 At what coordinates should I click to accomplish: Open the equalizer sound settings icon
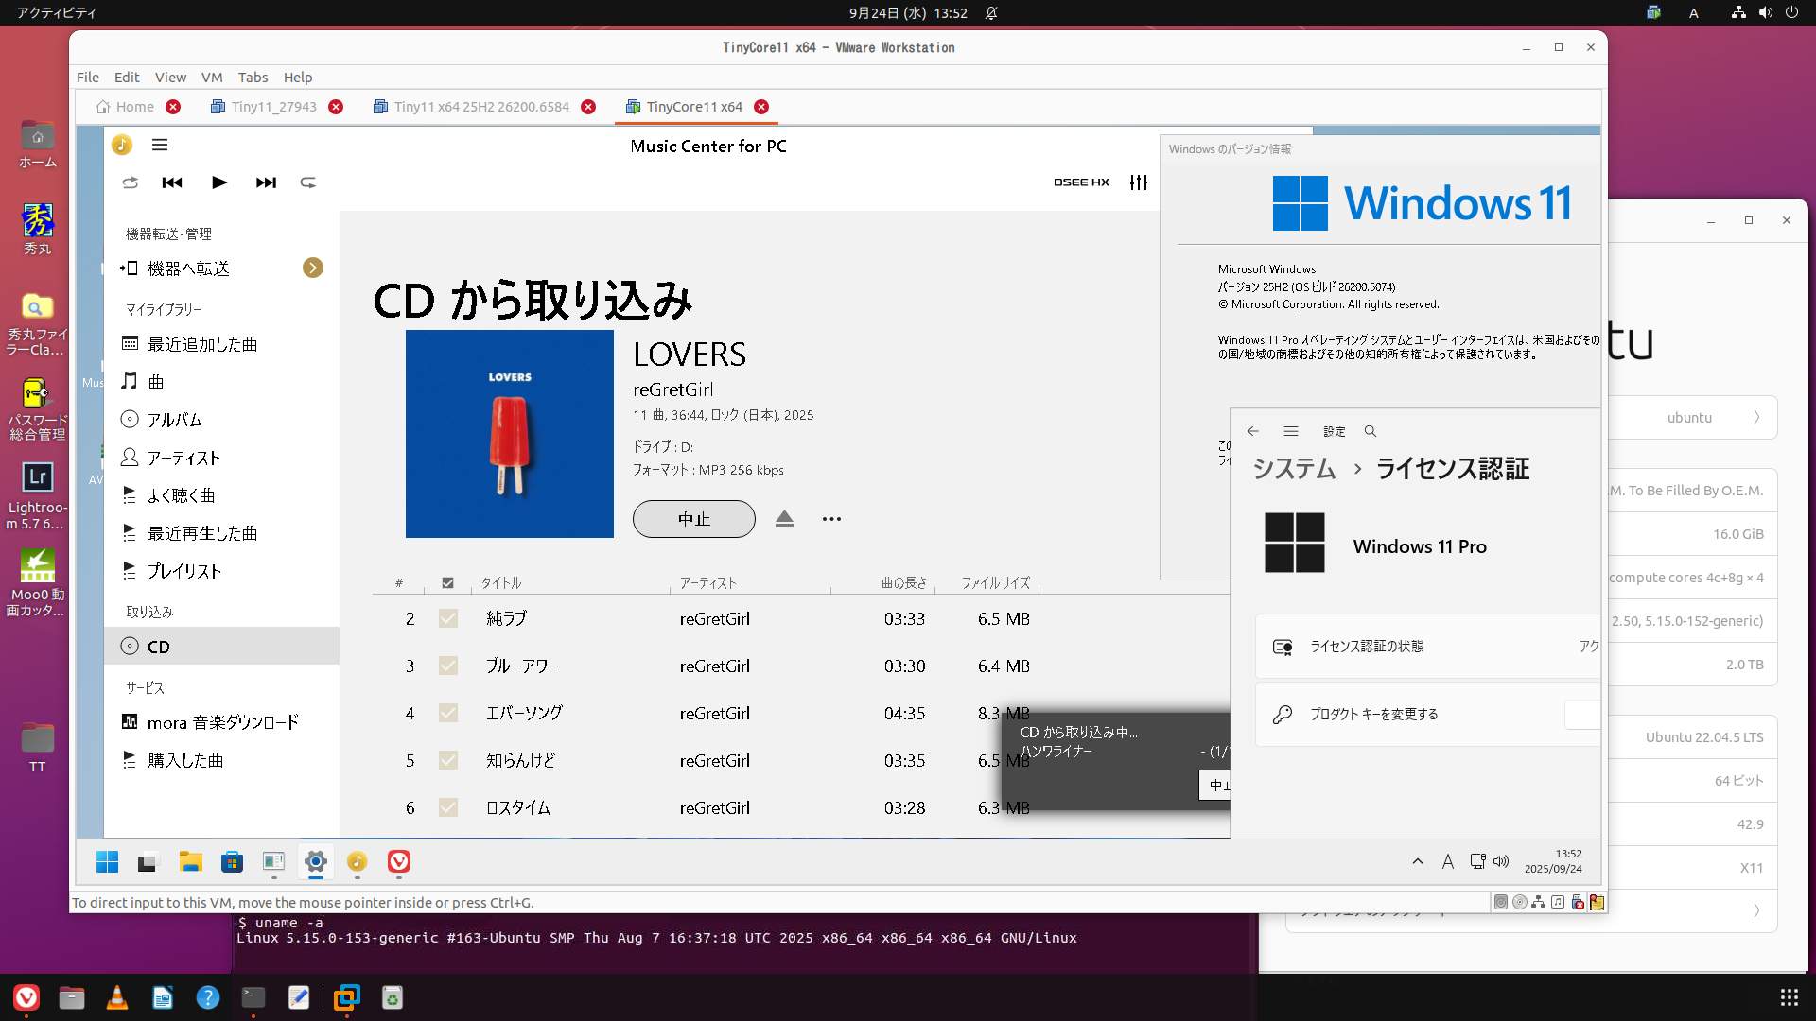[x=1139, y=182]
